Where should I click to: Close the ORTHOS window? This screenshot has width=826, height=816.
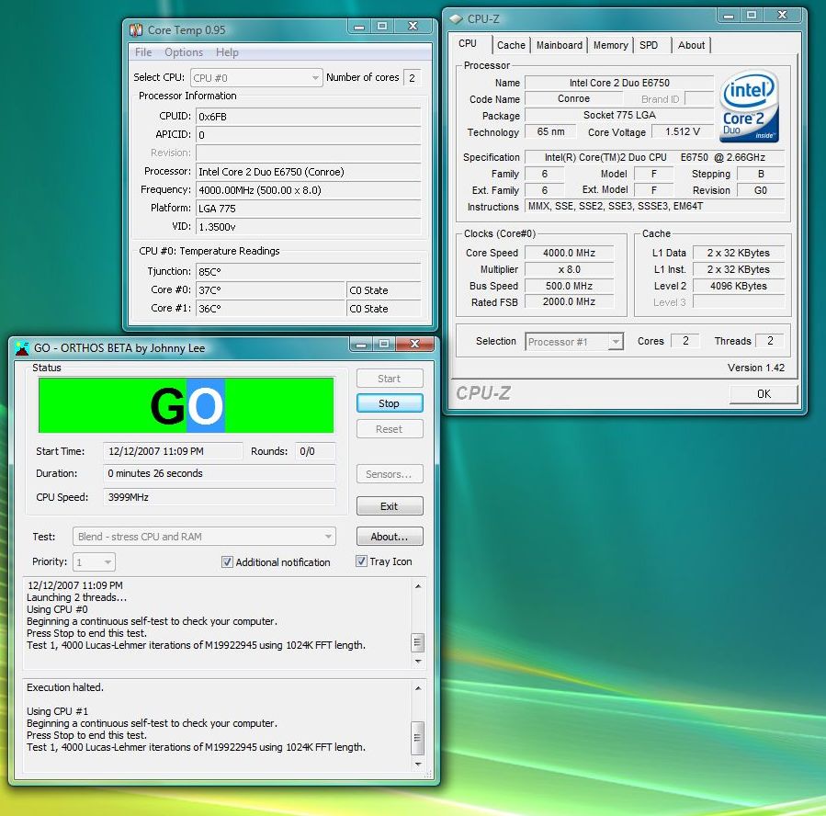[415, 345]
